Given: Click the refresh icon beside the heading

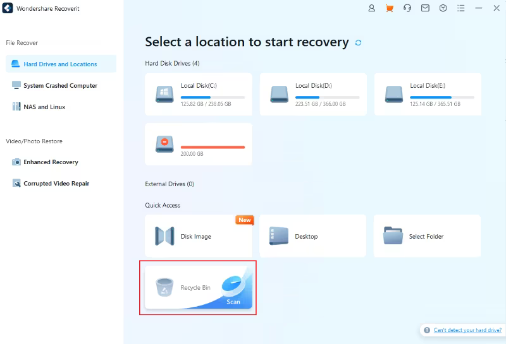Looking at the screenshot, I should pyautogui.click(x=359, y=43).
